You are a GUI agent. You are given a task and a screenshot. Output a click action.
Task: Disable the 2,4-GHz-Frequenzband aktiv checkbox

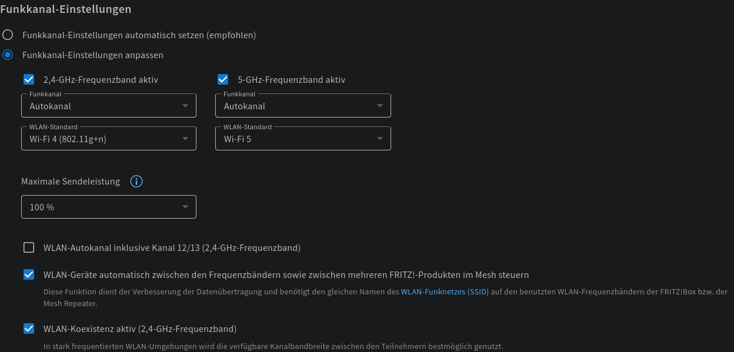29,79
